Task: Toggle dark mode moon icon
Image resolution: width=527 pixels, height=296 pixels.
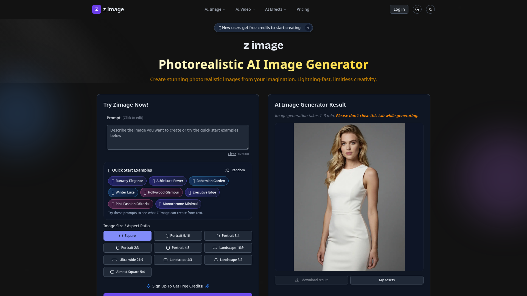Action: [x=417, y=9]
